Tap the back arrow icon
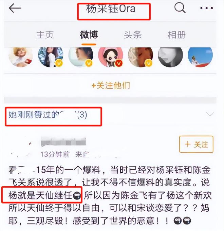The height and width of the screenshot is (231, 224). click(15, 8)
